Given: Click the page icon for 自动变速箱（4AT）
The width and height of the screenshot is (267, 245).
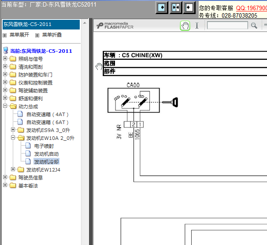Looking at the screenshot, I should click(20, 114).
